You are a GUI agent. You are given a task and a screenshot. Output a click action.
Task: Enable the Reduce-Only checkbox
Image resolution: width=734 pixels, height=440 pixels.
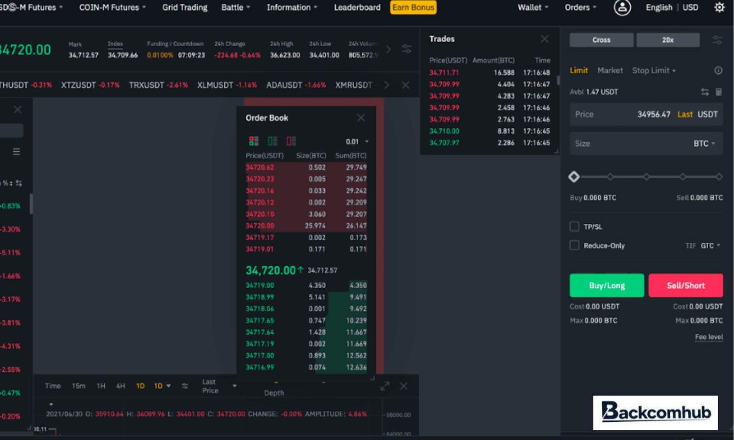point(574,246)
